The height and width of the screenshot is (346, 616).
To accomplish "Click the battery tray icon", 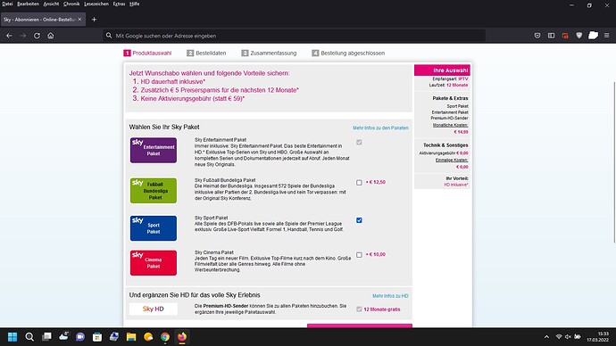I will pyautogui.click(x=578, y=336).
